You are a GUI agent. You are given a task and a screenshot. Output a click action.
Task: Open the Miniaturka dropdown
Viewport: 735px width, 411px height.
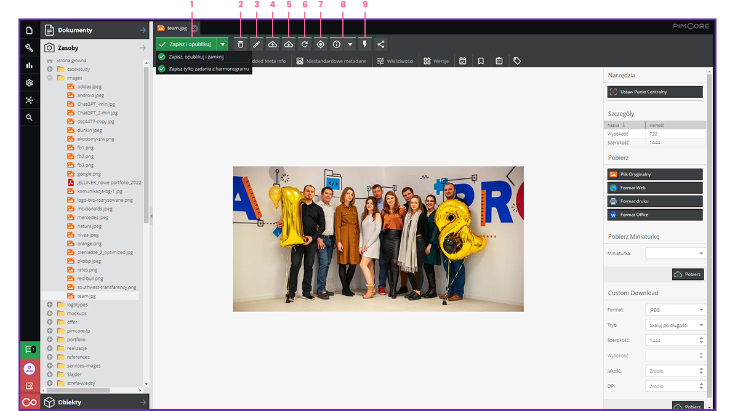click(700, 252)
